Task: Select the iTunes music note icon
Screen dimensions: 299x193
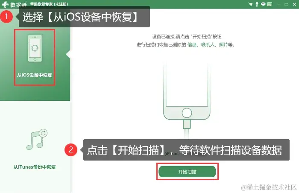Action: [37, 140]
